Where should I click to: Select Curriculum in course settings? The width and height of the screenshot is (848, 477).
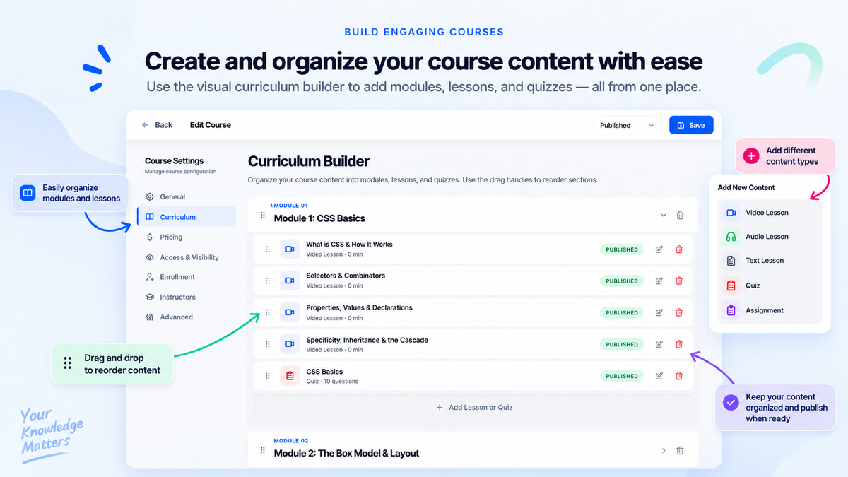[187, 217]
